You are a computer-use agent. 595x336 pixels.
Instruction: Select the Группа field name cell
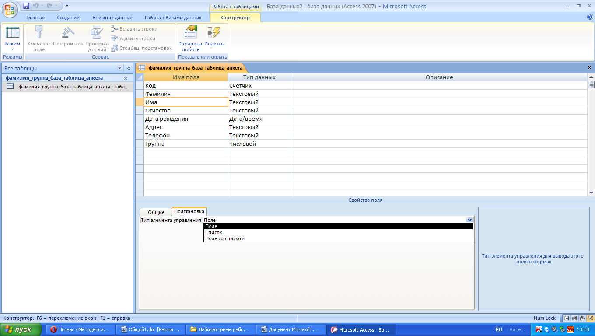pyautogui.click(x=186, y=144)
